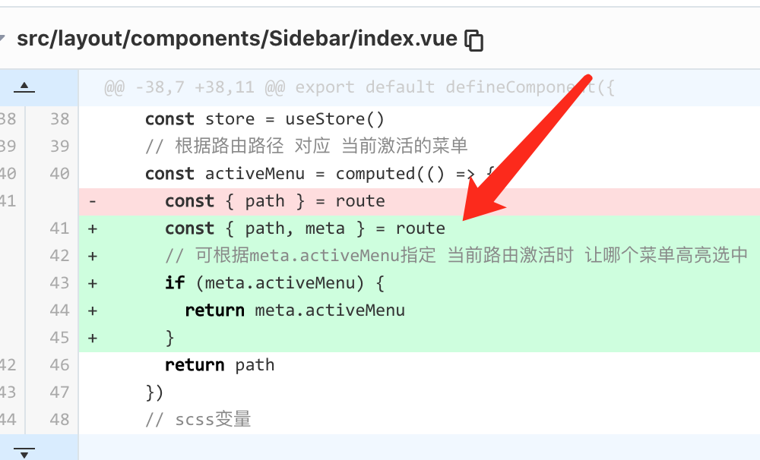Click new line number 48 by scss comment
Screen dimensions: 760x460
(x=59, y=420)
